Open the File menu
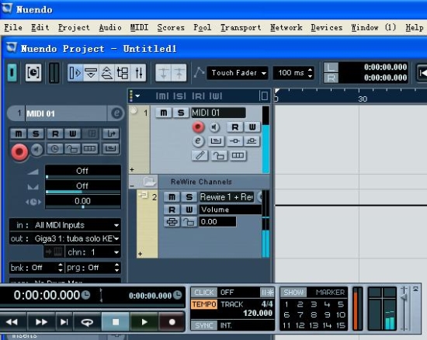This screenshot has width=427, height=340. pos(13,27)
